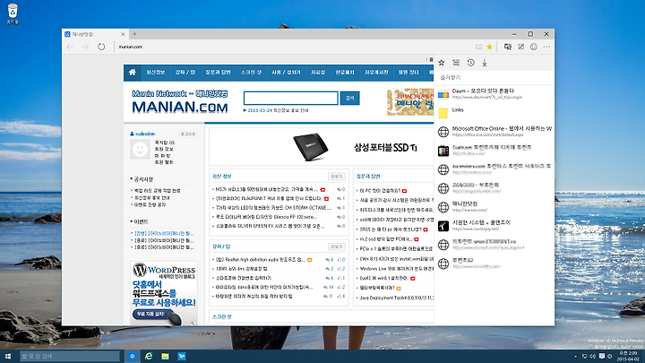Open the fourth site navigation menu item
645x363 pixels.
tap(251, 73)
